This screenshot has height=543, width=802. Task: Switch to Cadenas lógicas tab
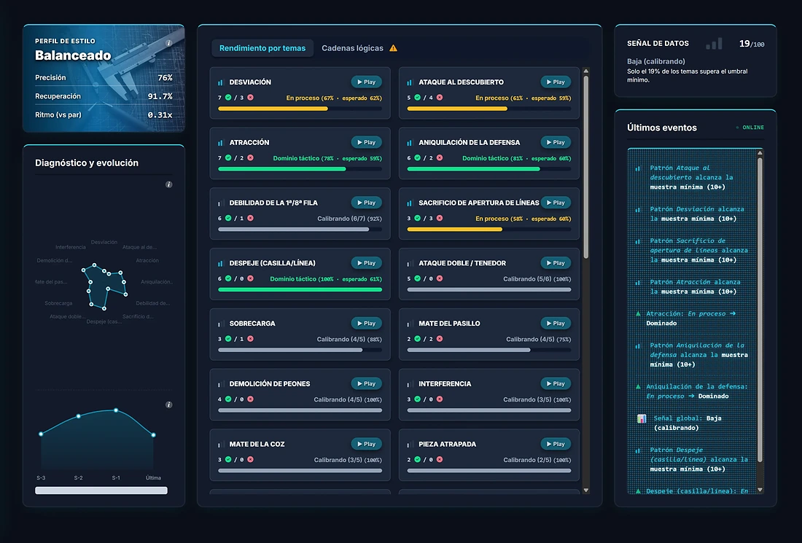[x=352, y=48]
